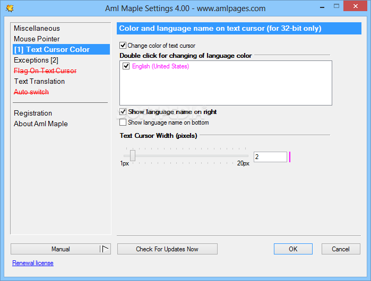Confirm settings with the OK button

coord(293,249)
